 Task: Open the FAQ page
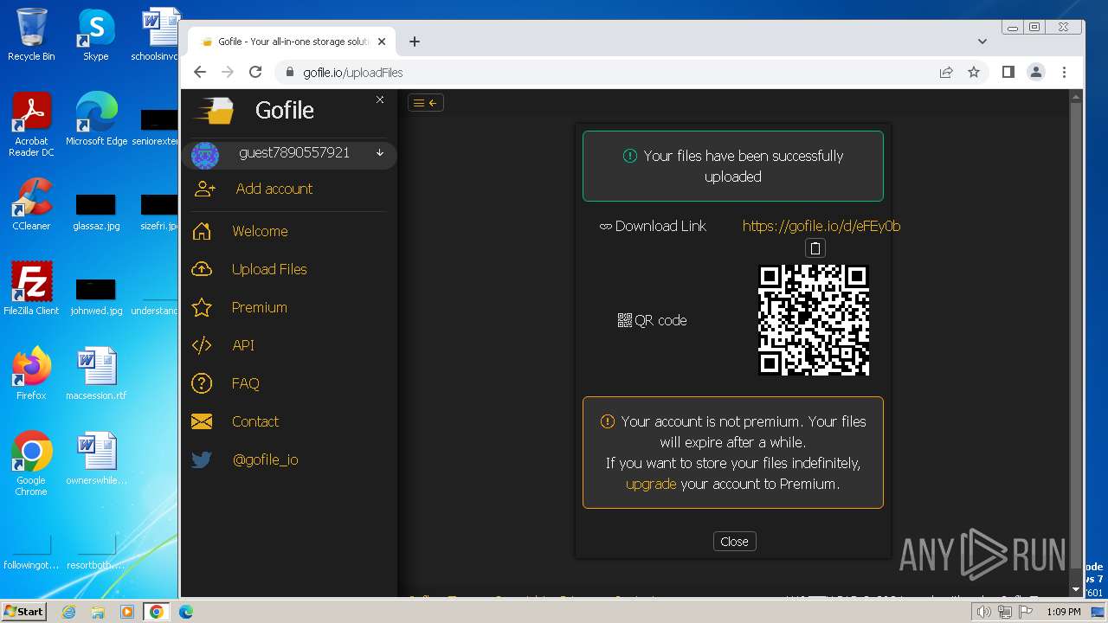coord(245,383)
